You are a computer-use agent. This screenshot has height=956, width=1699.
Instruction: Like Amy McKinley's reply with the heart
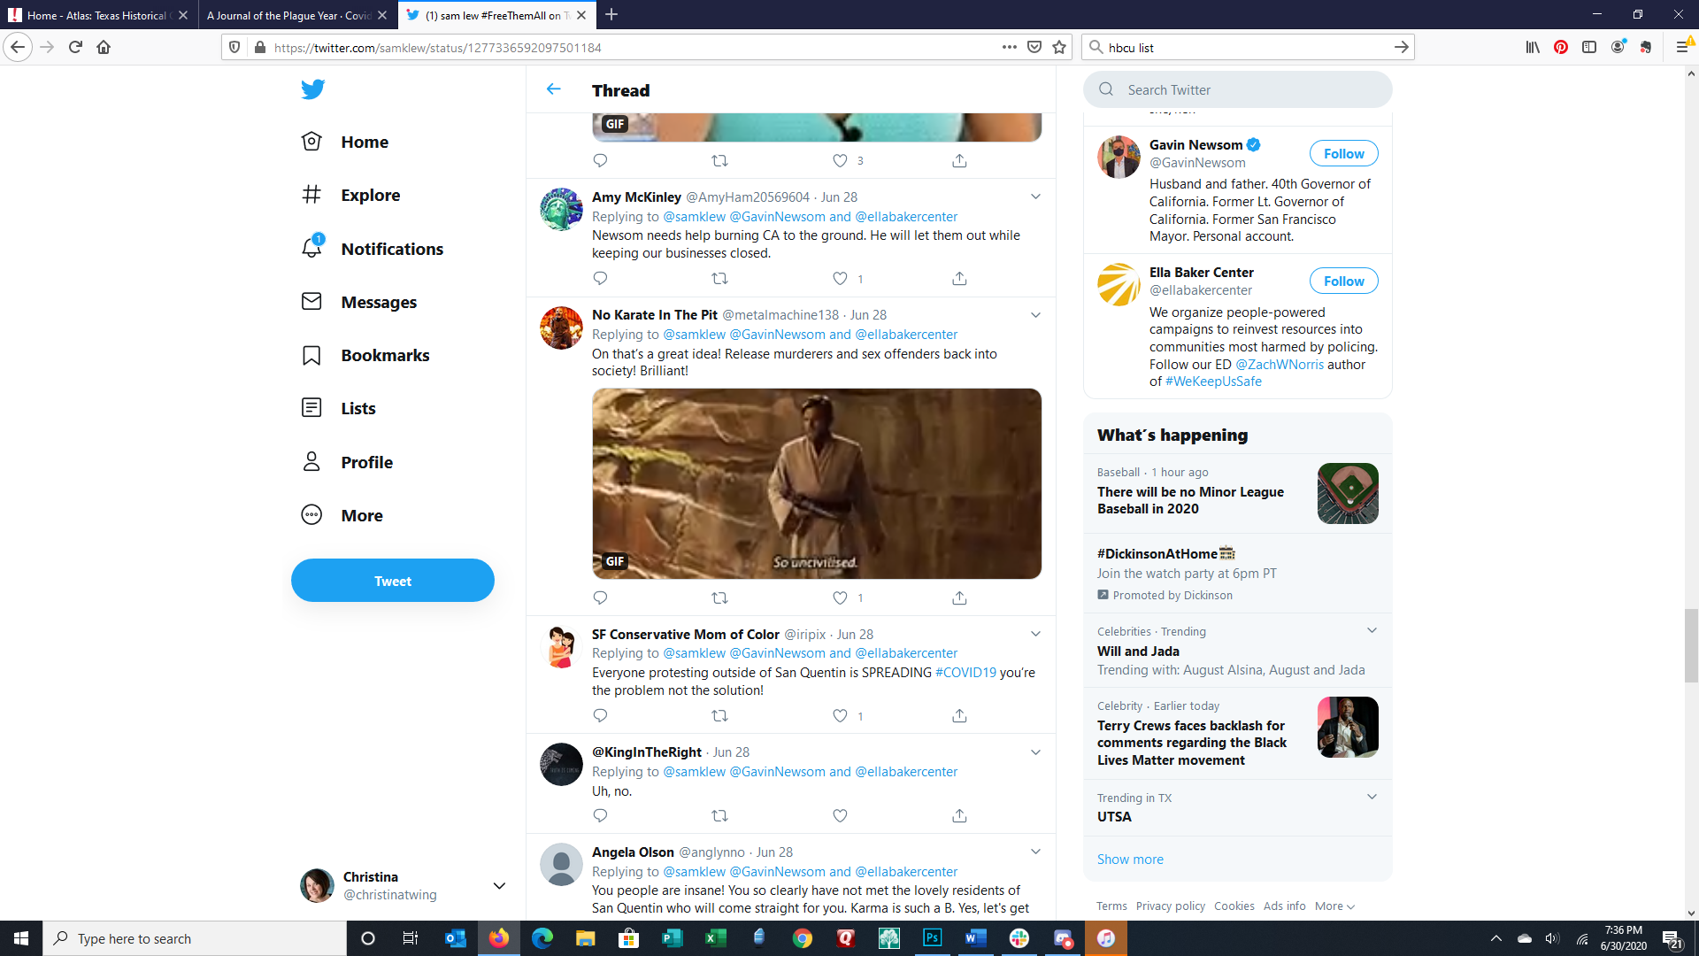pyautogui.click(x=840, y=279)
